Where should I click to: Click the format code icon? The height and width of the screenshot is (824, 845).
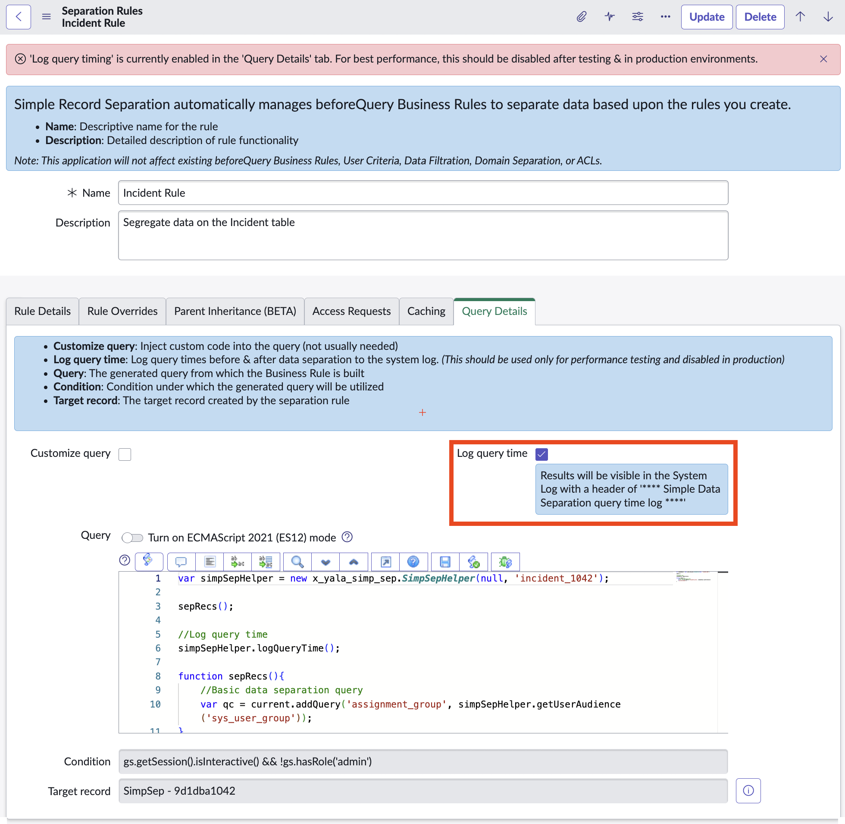point(210,562)
